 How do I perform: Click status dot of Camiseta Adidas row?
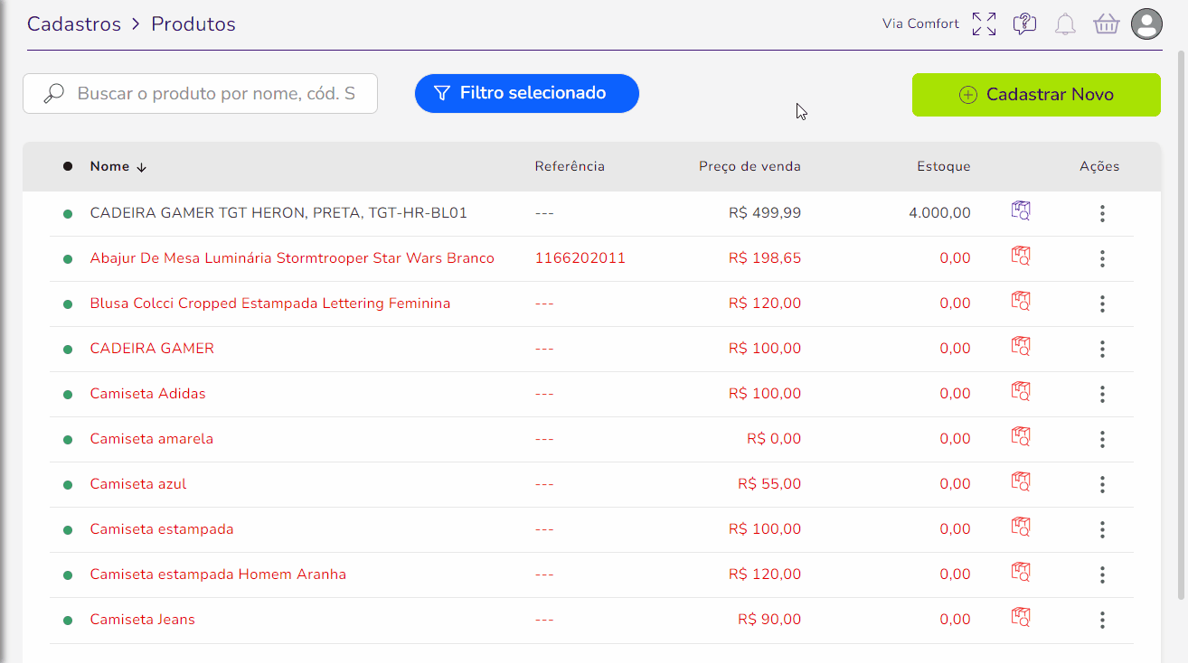pos(68,395)
